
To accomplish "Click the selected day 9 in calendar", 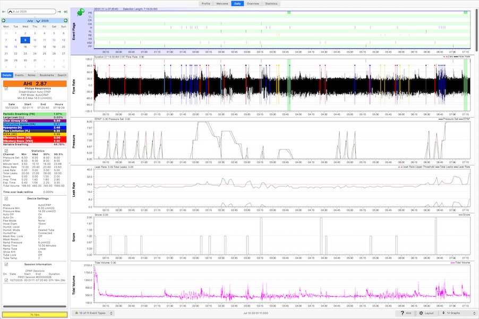I will (x=25, y=40).
